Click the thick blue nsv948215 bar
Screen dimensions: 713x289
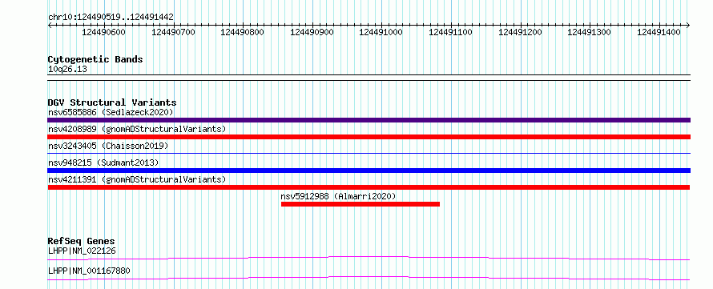pyautogui.click(x=369, y=171)
